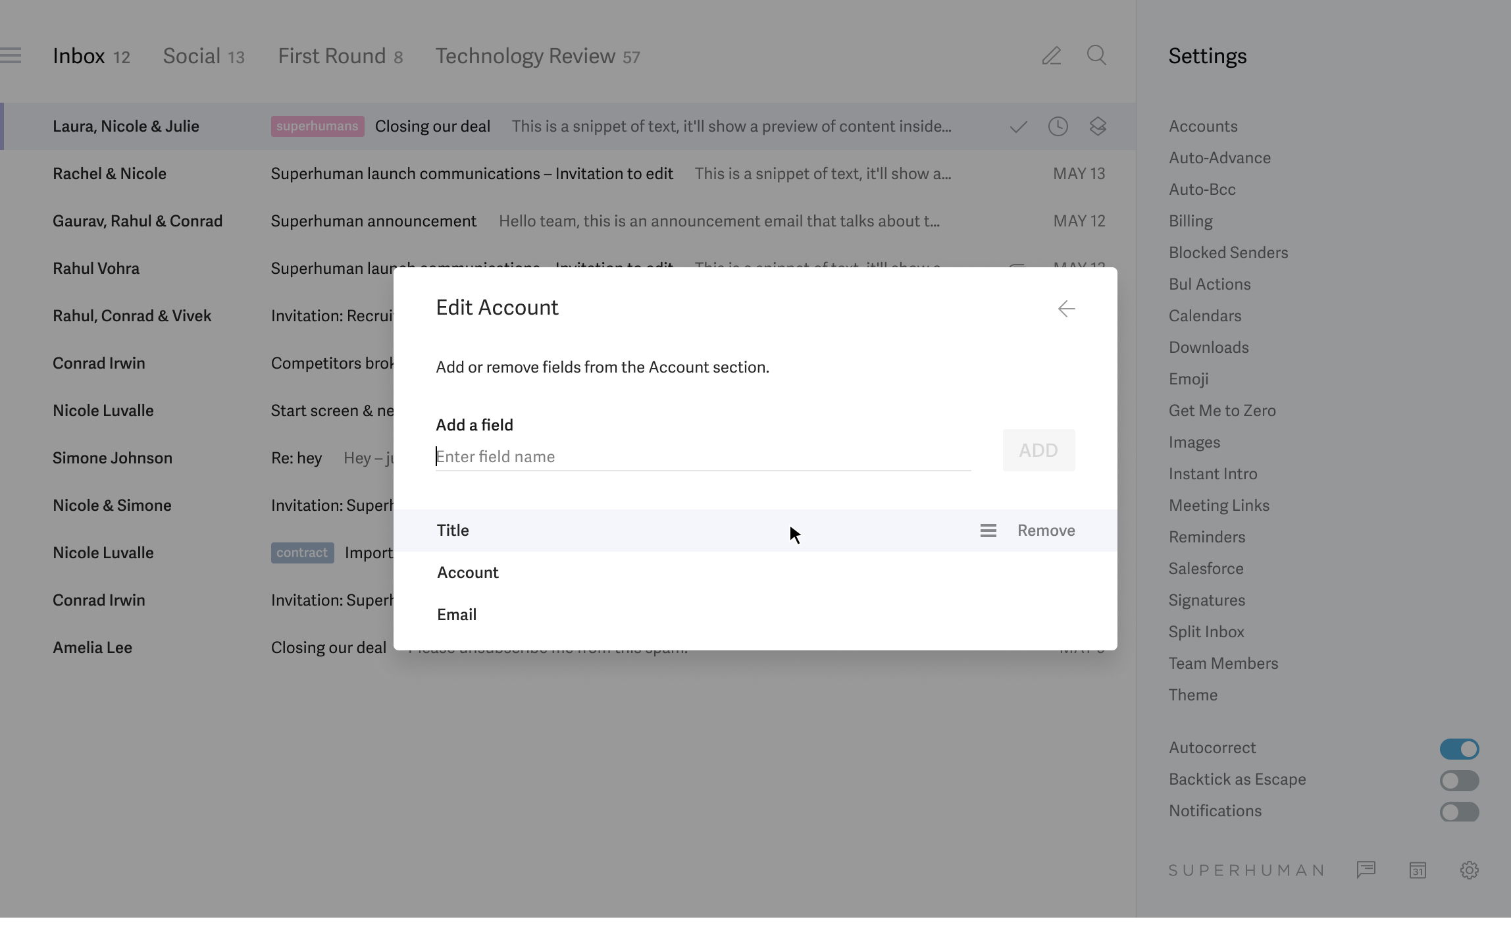Open Auto-Advance settings
The image size is (1511, 940).
1219,158
